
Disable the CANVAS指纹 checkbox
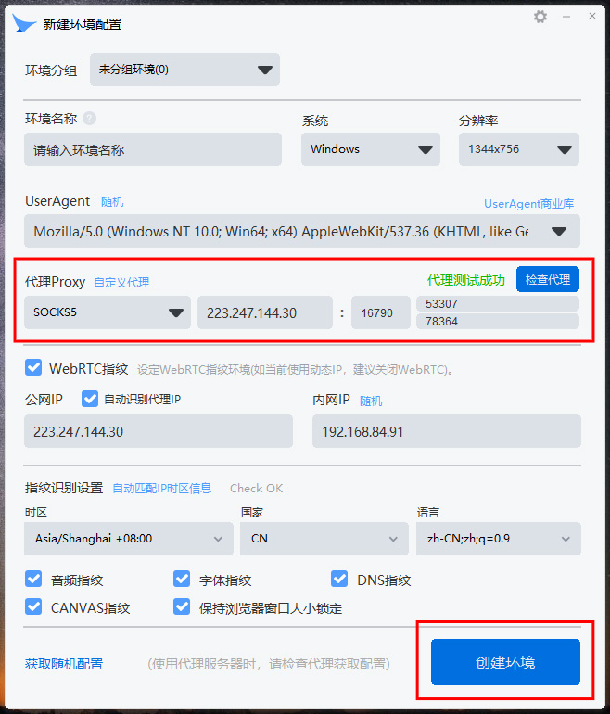[33, 606]
